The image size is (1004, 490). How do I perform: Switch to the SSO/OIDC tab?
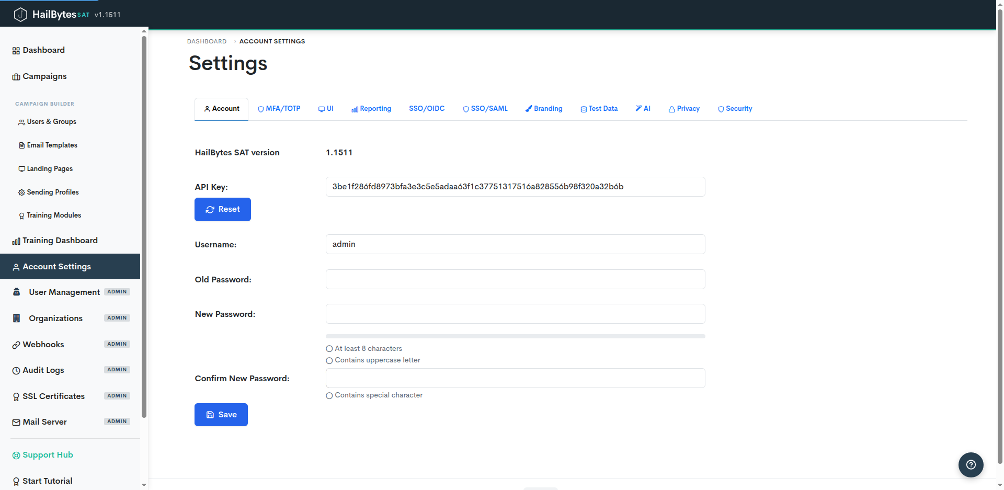[x=427, y=109]
